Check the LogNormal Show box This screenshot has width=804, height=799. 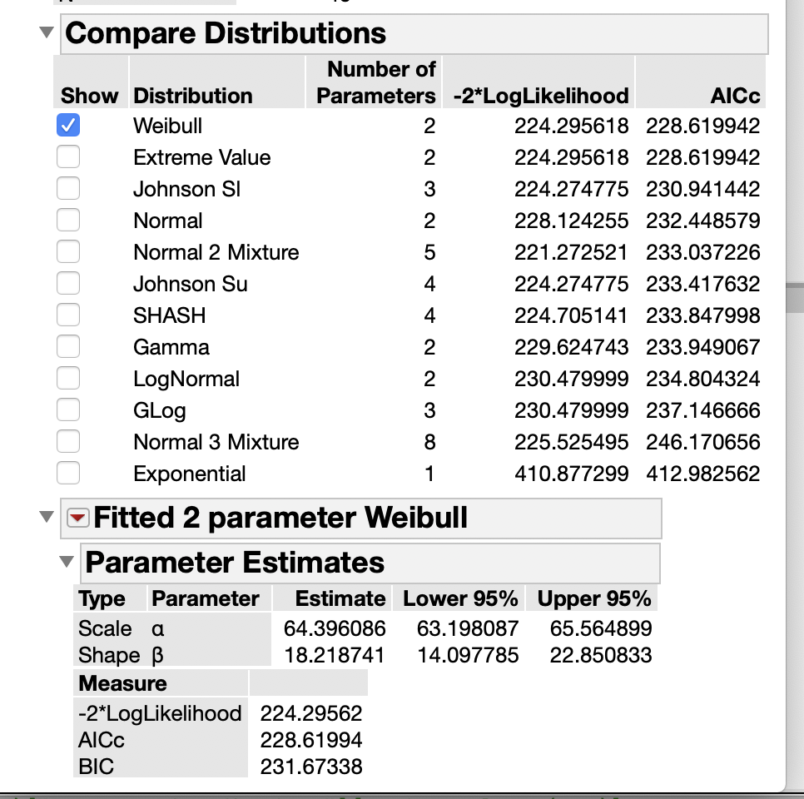point(68,378)
